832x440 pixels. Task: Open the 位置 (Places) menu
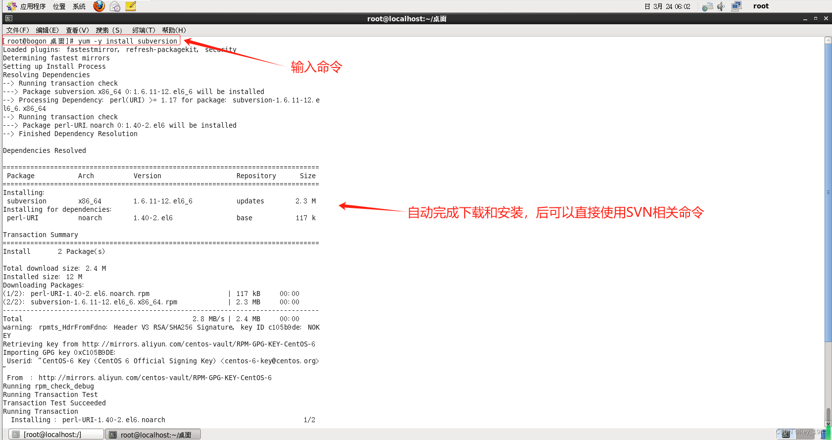(x=59, y=6)
